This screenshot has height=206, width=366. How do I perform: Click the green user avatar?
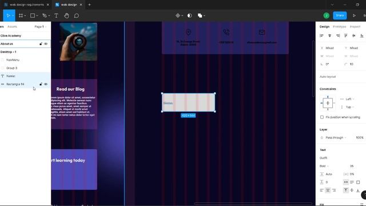[327, 15]
